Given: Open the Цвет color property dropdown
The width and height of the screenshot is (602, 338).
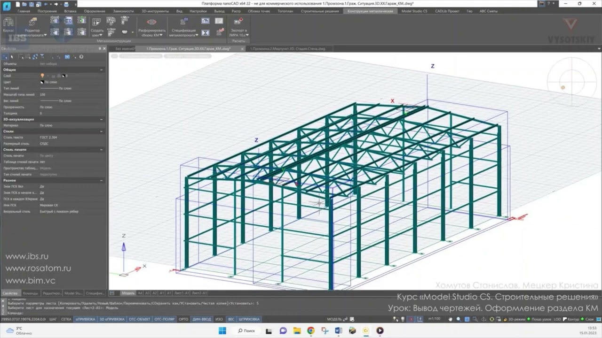Looking at the screenshot, I should [73, 82].
